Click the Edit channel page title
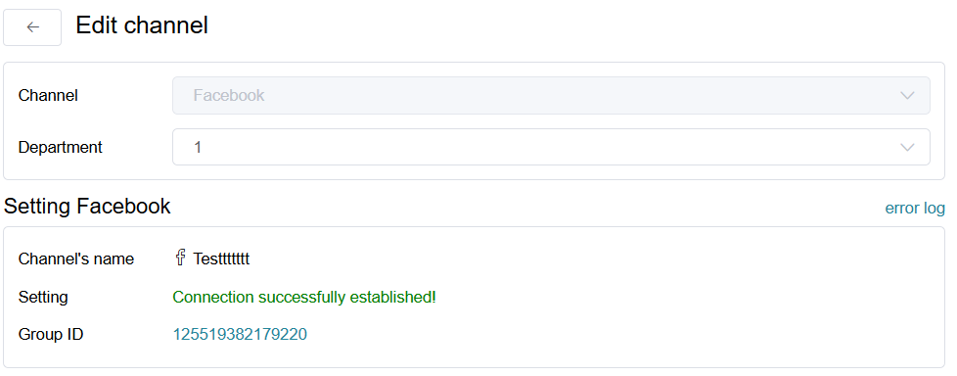The height and width of the screenshot is (376, 957). pos(142,25)
